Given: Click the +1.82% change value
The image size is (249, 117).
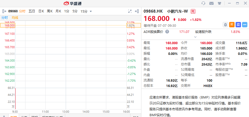Looking at the screenshot, I should [x=196, y=20].
